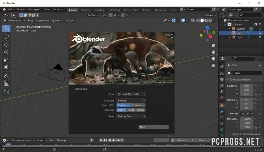Click the pan view hand icon
Image resolution: width=264 pixels, height=152 pixels.
coord(213,52)
